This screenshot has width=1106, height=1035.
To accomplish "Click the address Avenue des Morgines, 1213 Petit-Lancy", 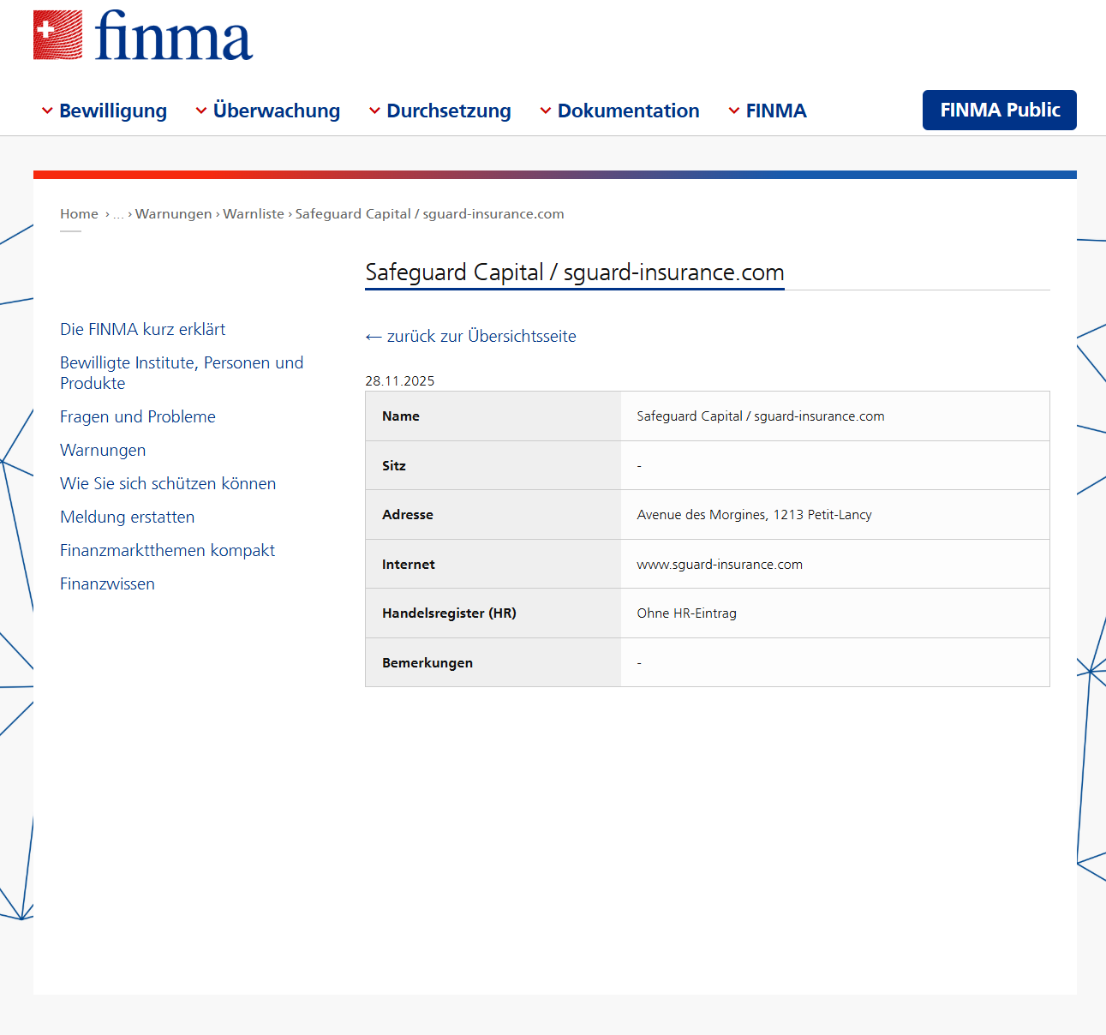I will 755,515.
